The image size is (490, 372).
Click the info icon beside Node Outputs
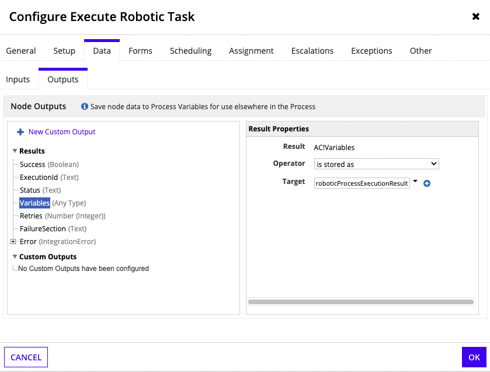point(85,107)
